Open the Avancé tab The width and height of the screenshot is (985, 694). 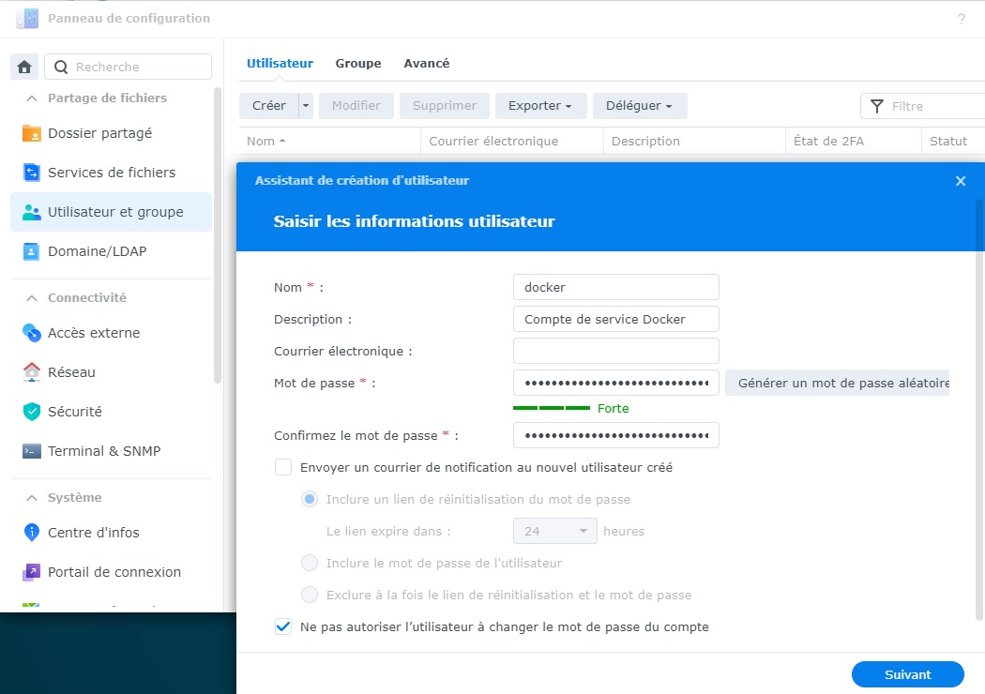tap(427, 63)
